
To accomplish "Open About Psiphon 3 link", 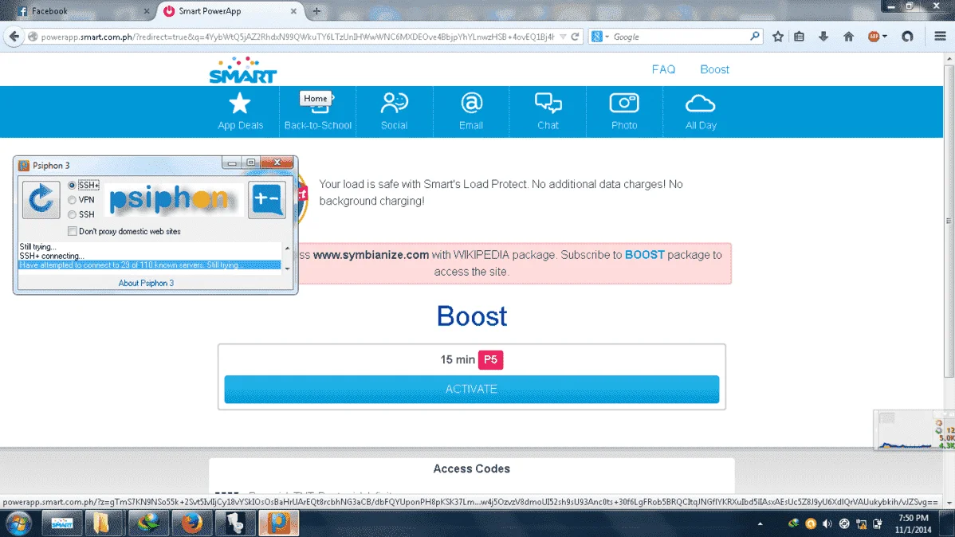I will pyautogui.click(x=146, y=283).
